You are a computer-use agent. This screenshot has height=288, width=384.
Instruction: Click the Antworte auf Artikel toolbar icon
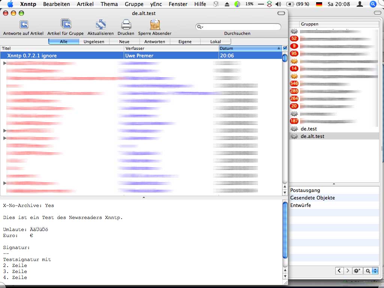(24, 25)
